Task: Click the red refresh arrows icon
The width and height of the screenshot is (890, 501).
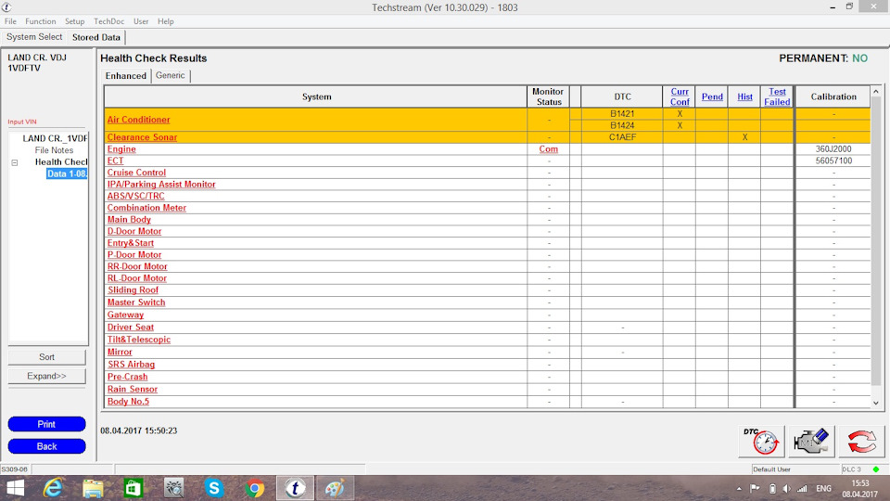Action: [x=861, y=442]
